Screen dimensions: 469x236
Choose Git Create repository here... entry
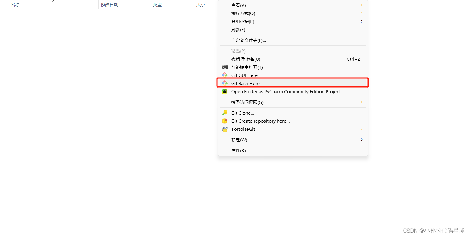click(293, 121)
